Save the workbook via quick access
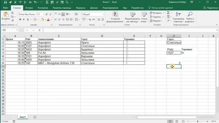 click(5, 2)
